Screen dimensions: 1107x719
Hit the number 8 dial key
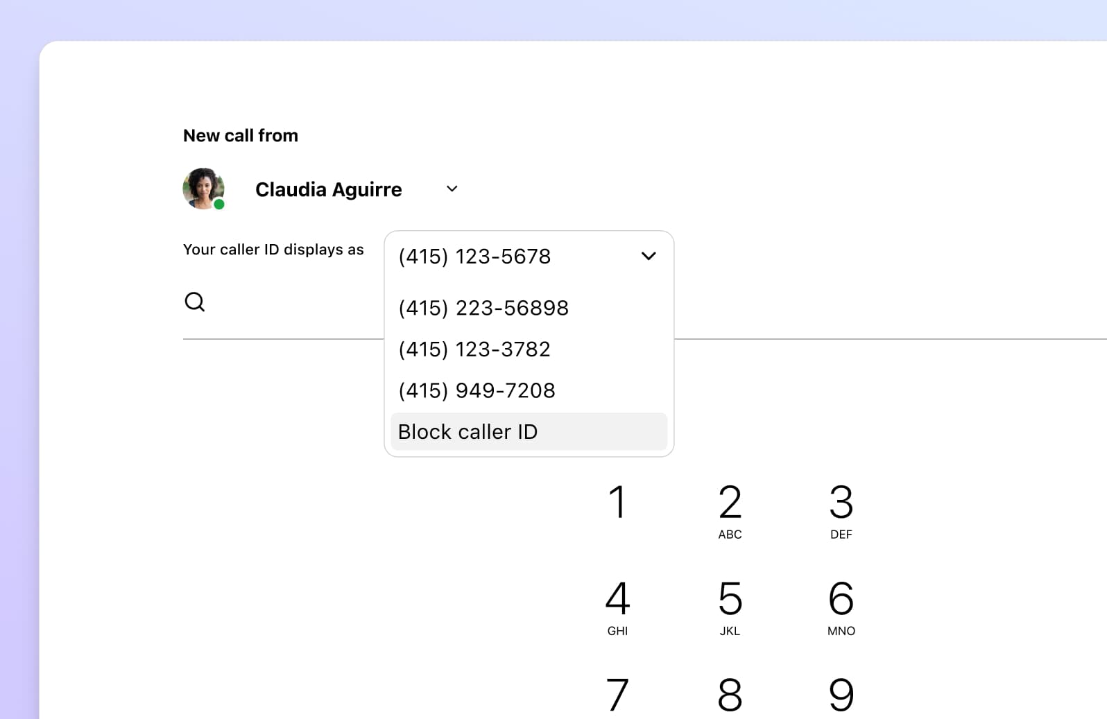pos(730,695)
